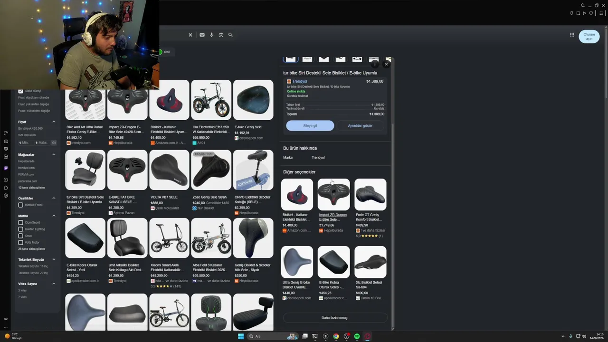
Task: Toggle the Alaka düzeyi sort checkbox
Action: [20, 91]
